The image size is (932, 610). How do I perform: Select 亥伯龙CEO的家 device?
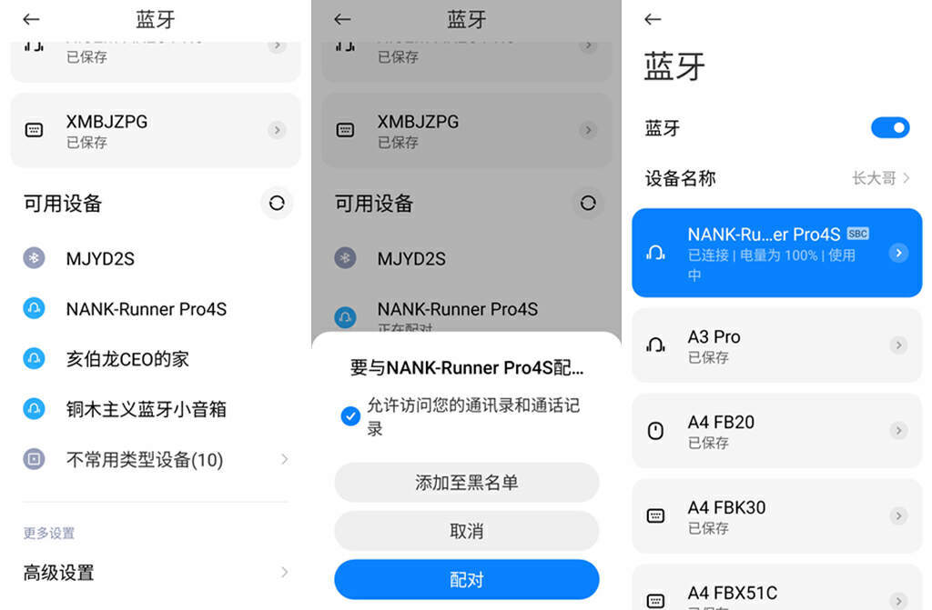pos(156,359)
